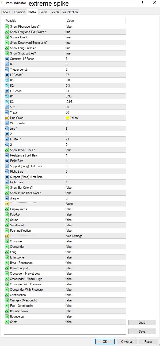Viewport: 160px width, 346px height.
Task: Switch to the Colors tab
Action: [x=43, y=12]
